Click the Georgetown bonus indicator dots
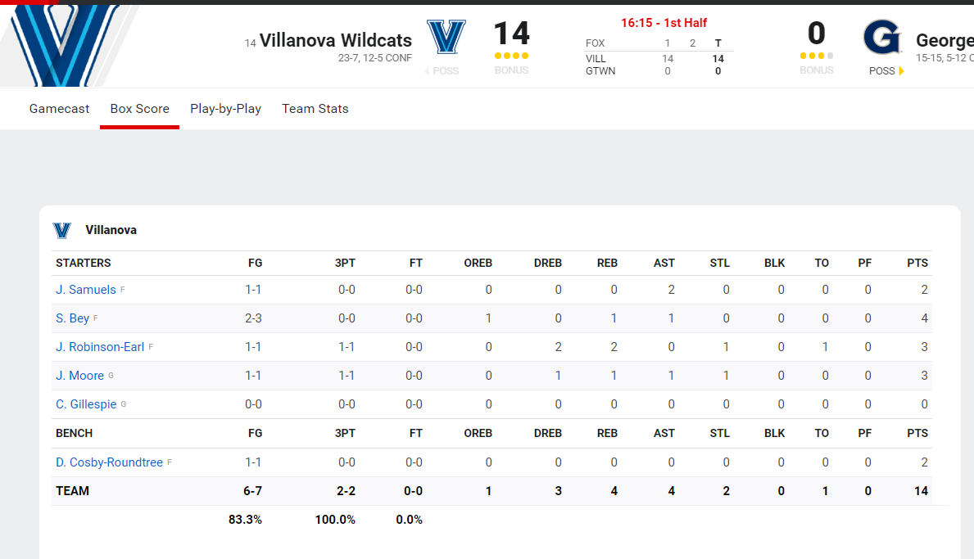The width and height of the screenshot is (974, 559). point(816,56)
